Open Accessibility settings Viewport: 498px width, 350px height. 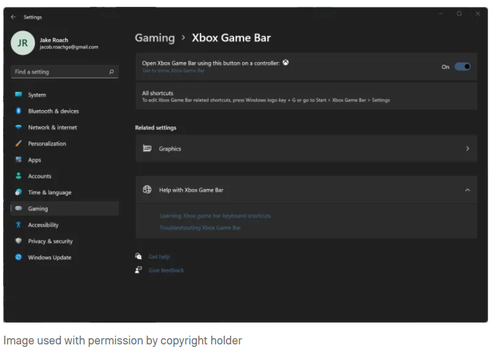tap(65, 225)
